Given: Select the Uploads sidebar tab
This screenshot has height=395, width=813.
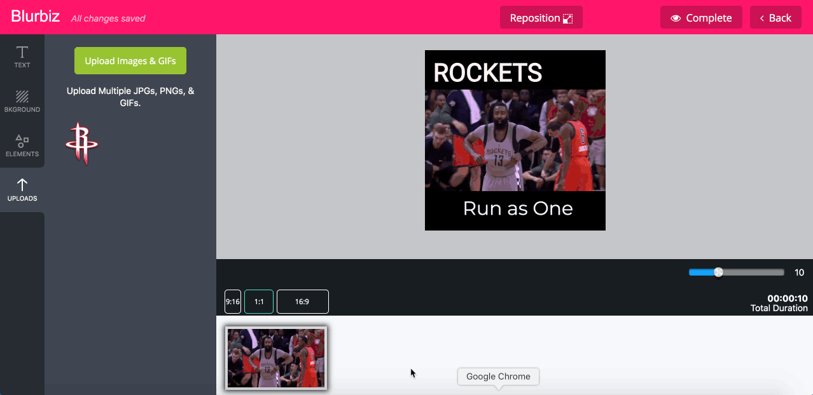Looking at the screenshot, I should pyautogui.click(x=22, y=190).
